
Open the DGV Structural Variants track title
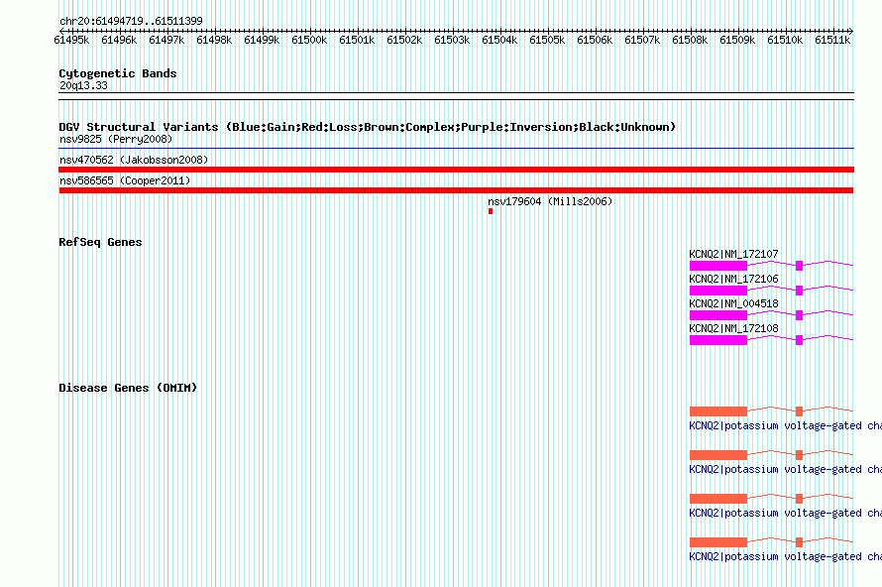pyautogui.click(x=368, y=127)
